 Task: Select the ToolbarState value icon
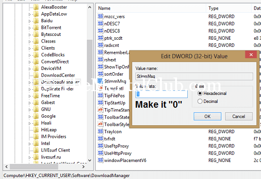[x=101, y=117]
